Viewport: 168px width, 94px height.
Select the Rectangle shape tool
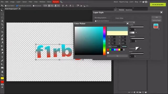click(2, 68)
